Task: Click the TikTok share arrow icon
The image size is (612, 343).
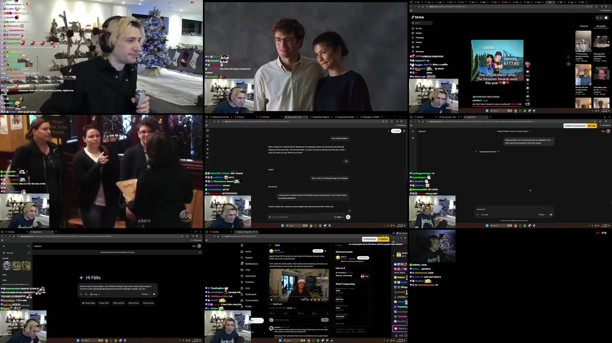Action: click(528, 96)
